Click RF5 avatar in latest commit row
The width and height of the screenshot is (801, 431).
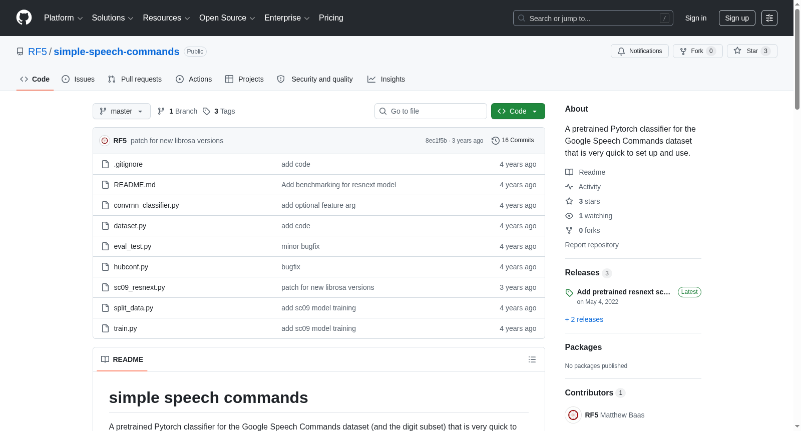coord(105,141)
